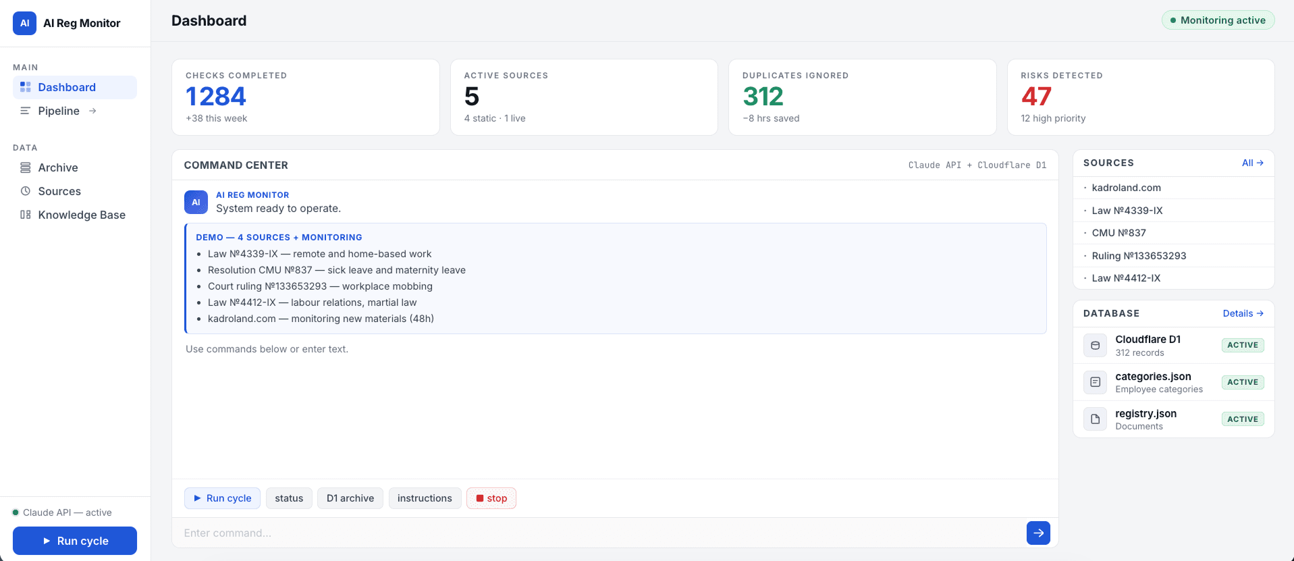Click Cloudflare D1 database name
Viewport: 1294px width, 561px height.
[1148, 340]
